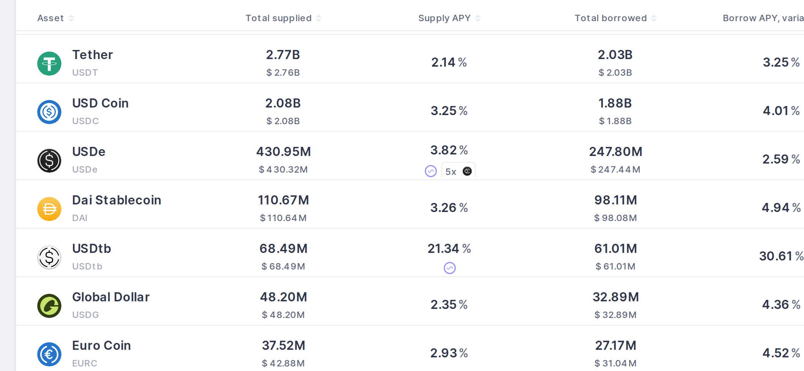Click Dai borrow APY 4.94%
This screenshot has width=804, height=371.
tap(781, 208)
